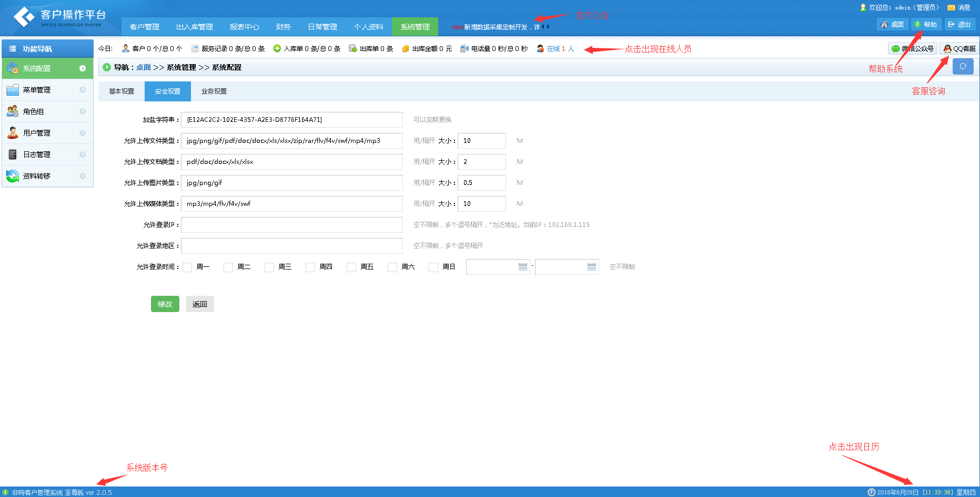Open calendar icon in start time field
The width and height of the screenshot is (980, 497).
[522, 267]
